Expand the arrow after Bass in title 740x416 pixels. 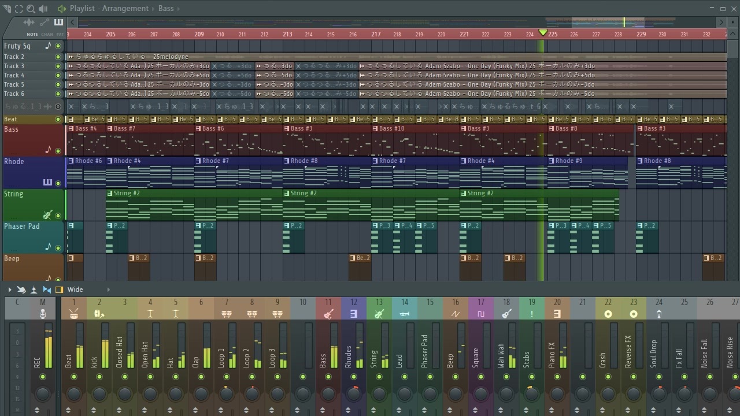(x=179, y=9)
